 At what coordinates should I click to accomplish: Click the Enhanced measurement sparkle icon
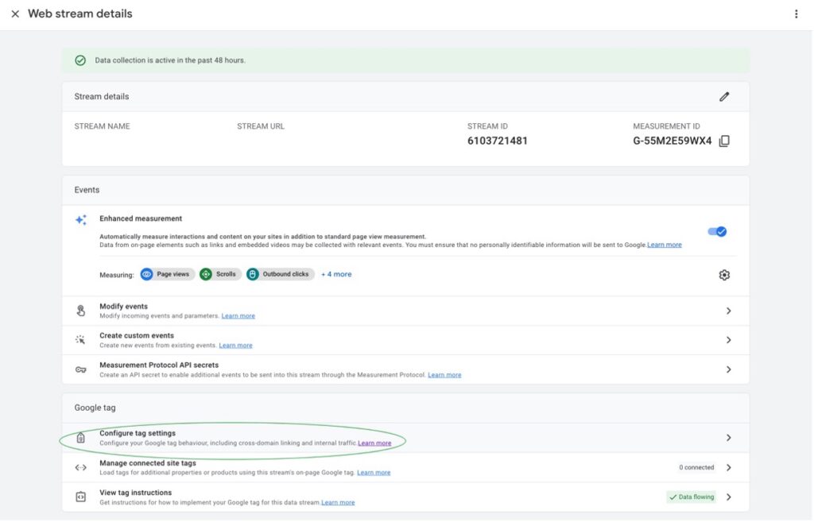coord(80,220)
